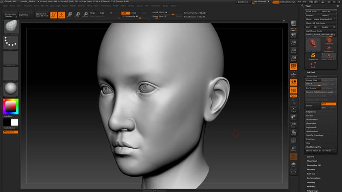Select the Move mode icon in top shelf
Screen dimensions: 342x192
tap(70, 15)
